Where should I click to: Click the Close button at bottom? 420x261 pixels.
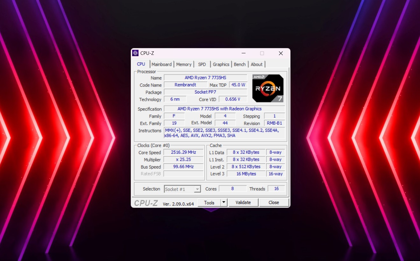(x=274, y=203)
